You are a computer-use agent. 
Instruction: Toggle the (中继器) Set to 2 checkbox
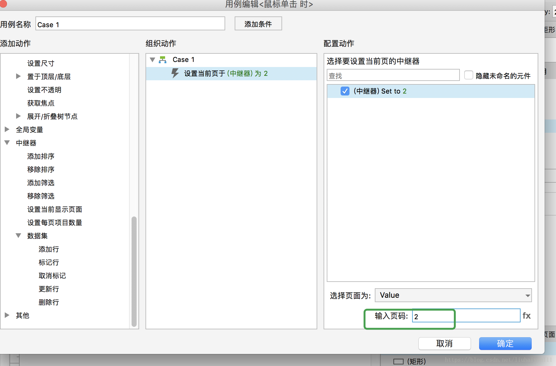point(345,91)
